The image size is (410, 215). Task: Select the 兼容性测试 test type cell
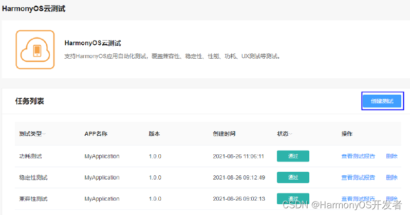(33, 199)
